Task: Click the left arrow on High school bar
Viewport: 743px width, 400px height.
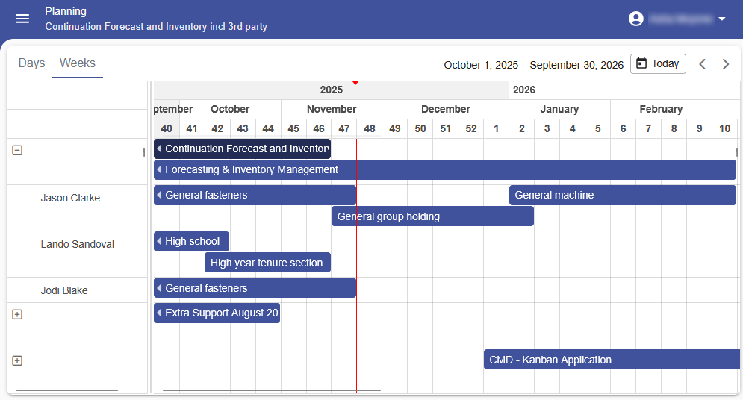Action: 159,242
